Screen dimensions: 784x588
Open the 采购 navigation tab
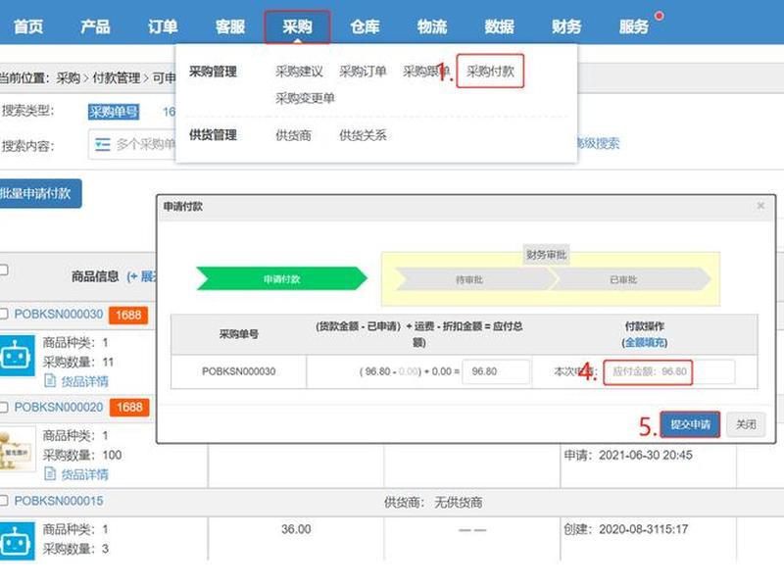(x=297, y=26)
